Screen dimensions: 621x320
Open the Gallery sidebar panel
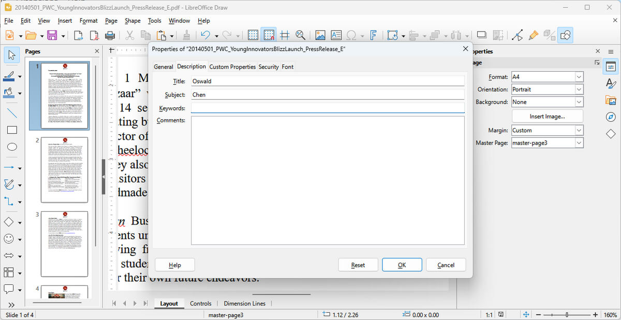(611, 101)
